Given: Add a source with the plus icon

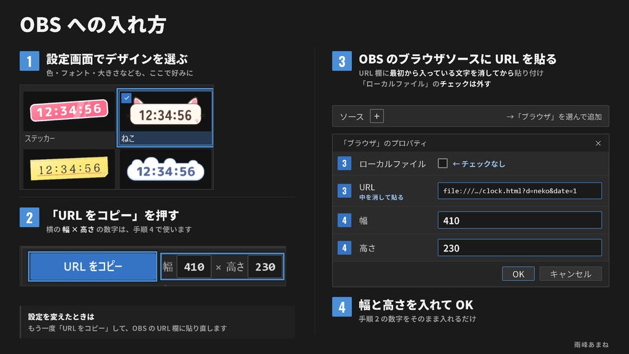Looking at the screenshot, I should pos(377,116).
